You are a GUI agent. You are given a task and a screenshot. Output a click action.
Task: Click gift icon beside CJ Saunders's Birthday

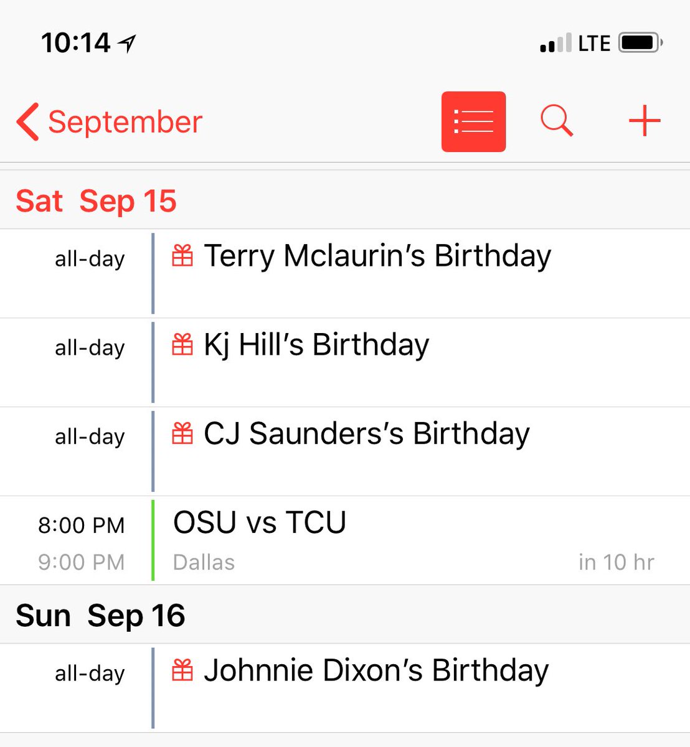point(182,434)
